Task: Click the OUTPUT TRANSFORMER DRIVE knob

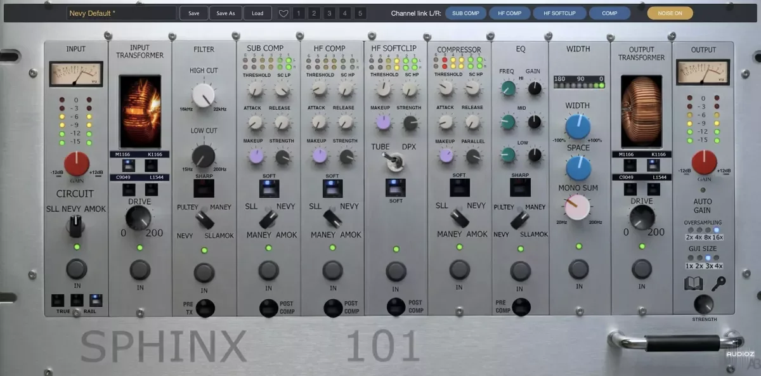Action: [642, 217]
